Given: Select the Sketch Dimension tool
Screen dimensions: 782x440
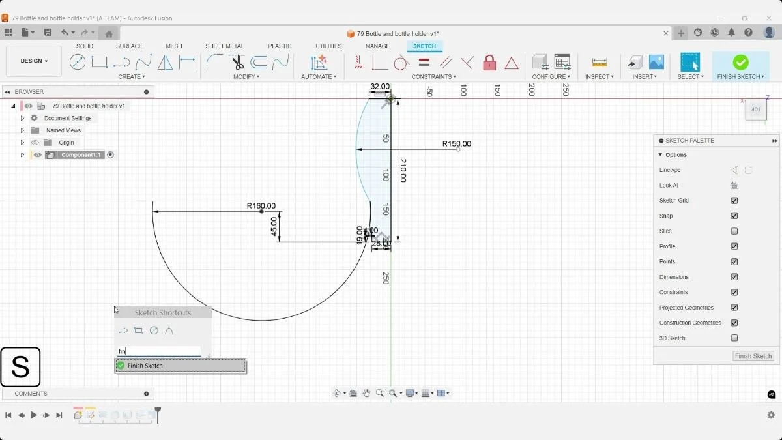Looking at the screenshot, I should (188, 63).
